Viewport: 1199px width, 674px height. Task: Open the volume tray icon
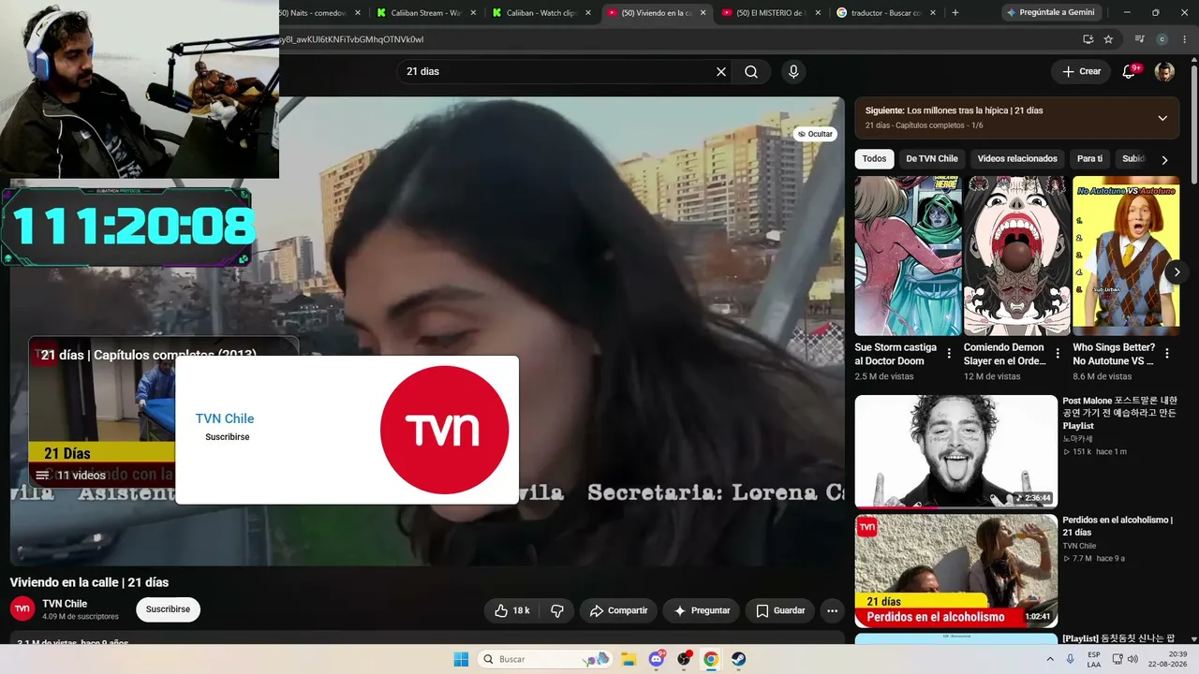(x=1132, y=659)
